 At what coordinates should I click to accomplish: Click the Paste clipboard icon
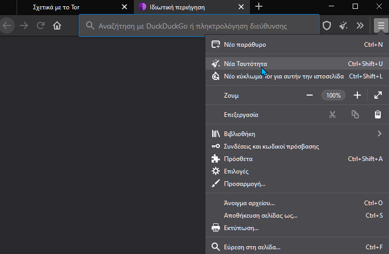(x=378, y=114)
